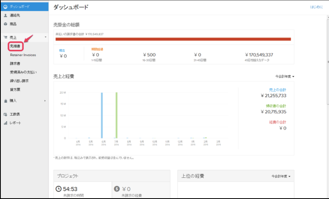329x199 pixels.
Task: Select 繰り返し請求 in sidebar
Action: [x=19, y=81]
